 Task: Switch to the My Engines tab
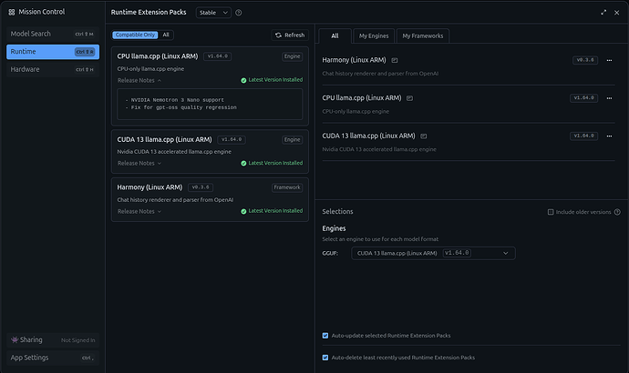(374, 35)
